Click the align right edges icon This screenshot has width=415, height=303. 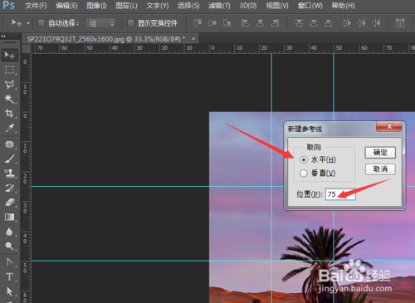point(275,23)
